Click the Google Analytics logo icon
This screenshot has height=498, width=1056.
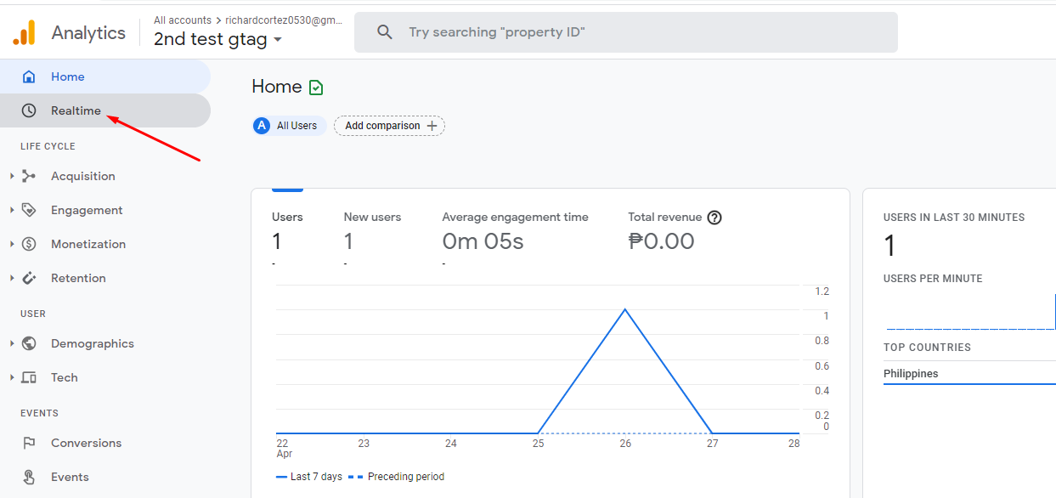pos(24,32)
